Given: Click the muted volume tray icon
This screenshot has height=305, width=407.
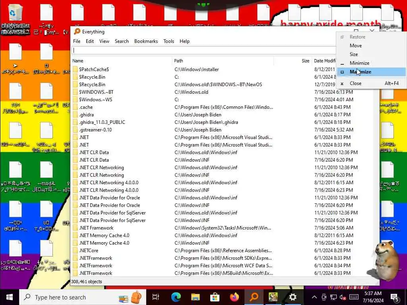Looking at the screenshot, I should (343, 297).
